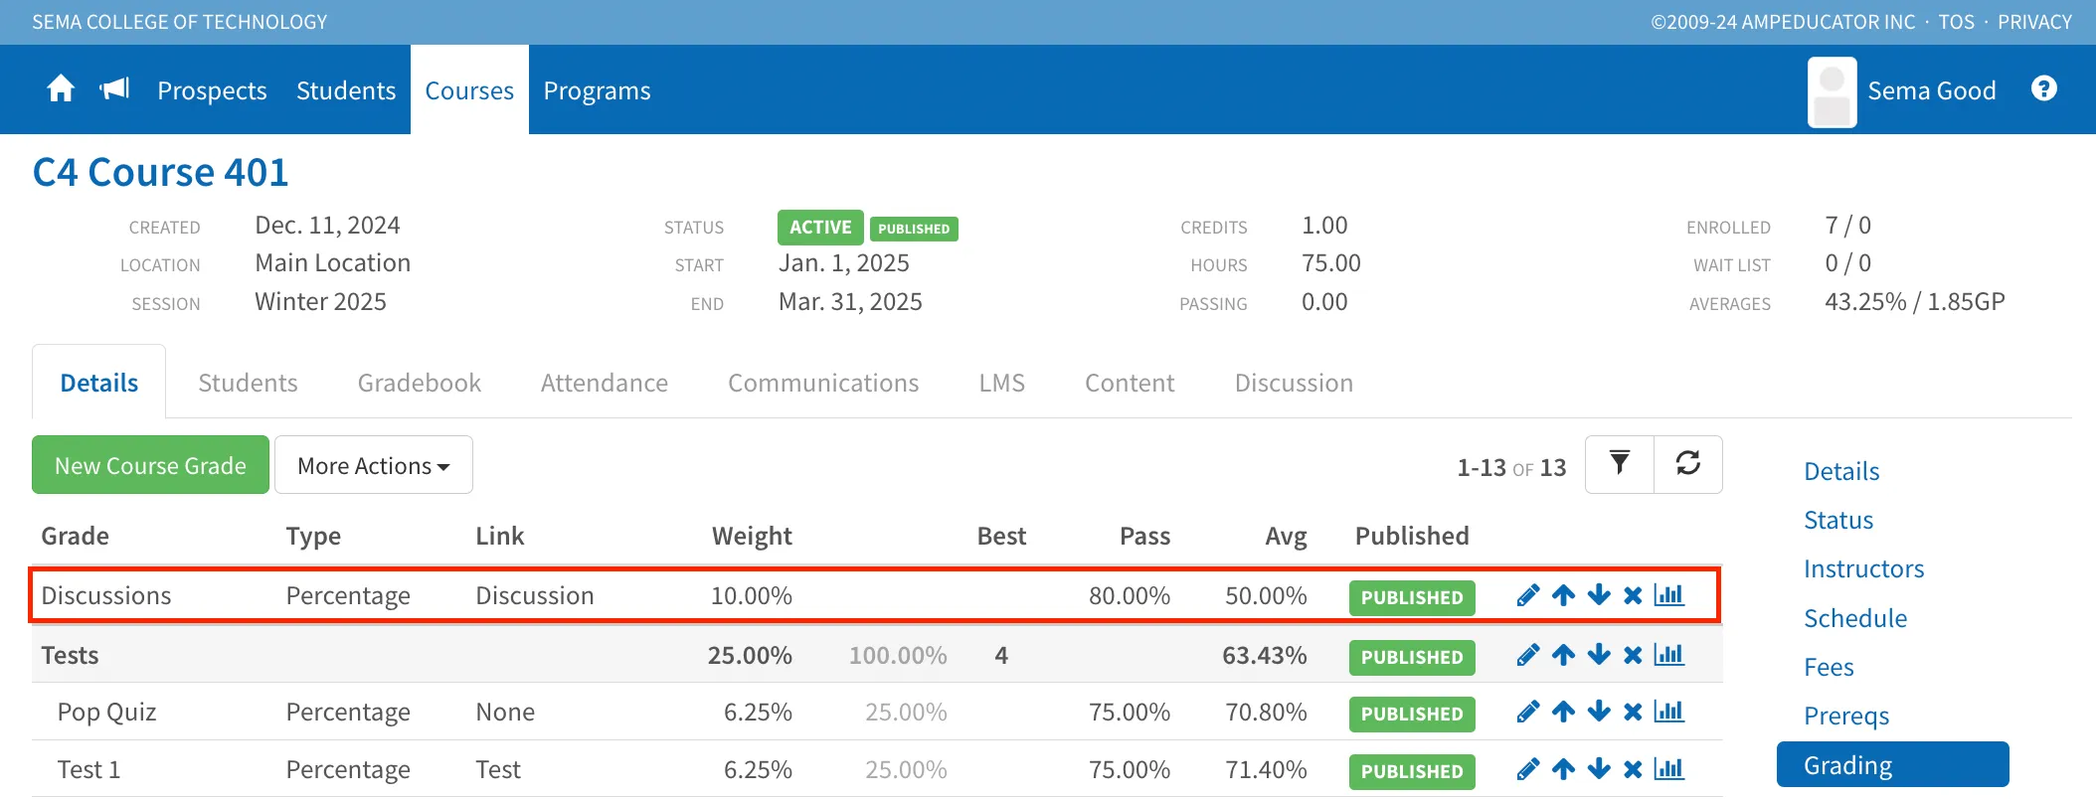View the Discussions grade chart
The width and height of the screenshot is (2096, 799).
[x=1668, y=595]
